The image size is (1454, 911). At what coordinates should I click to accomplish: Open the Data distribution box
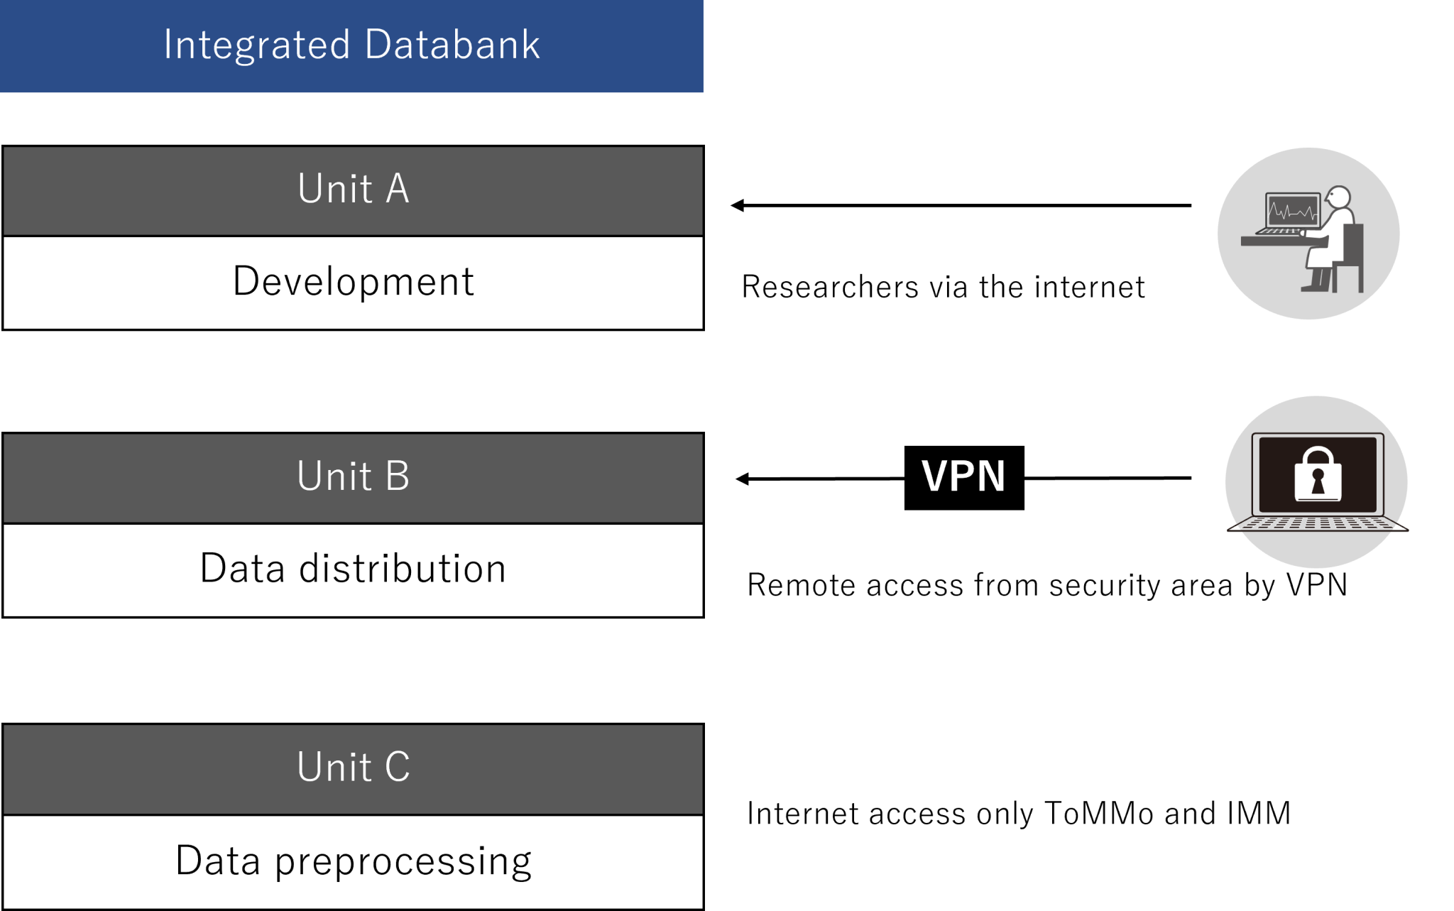353,569
